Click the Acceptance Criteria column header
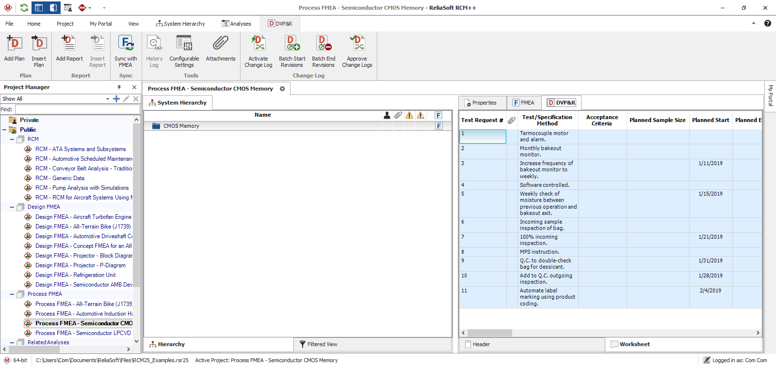This screenshot has width=776, height=366. [602, 120]
